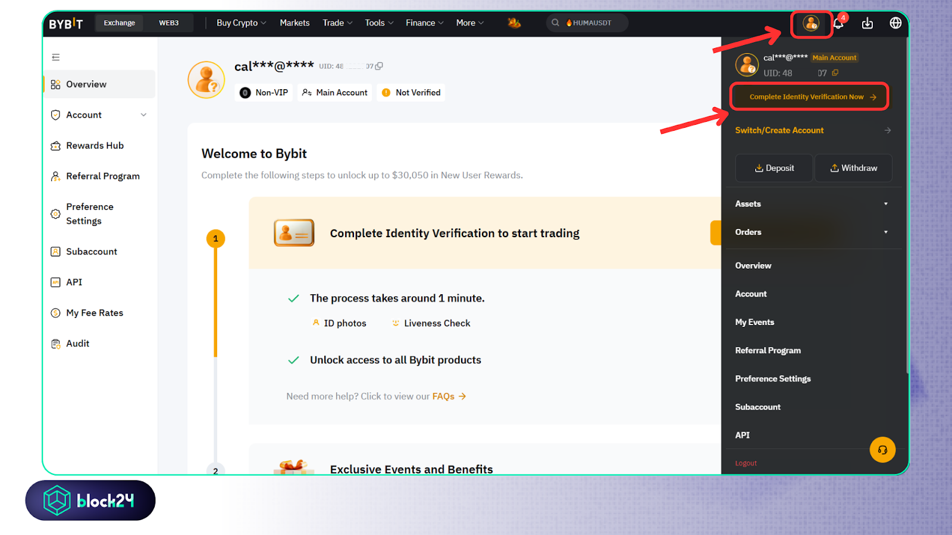Screen dimensions: 952x535
Task: Open My Events in dropdown panel
Action: [754, 322]
